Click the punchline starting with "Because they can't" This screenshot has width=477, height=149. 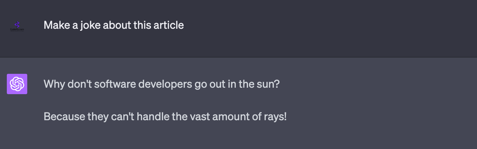point(165,117)
